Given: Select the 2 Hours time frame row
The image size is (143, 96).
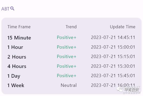Looking at the screenshot, I should (x=71, y=57).
